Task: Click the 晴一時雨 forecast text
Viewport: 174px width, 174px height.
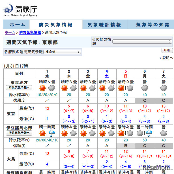Action: (47, 127)
